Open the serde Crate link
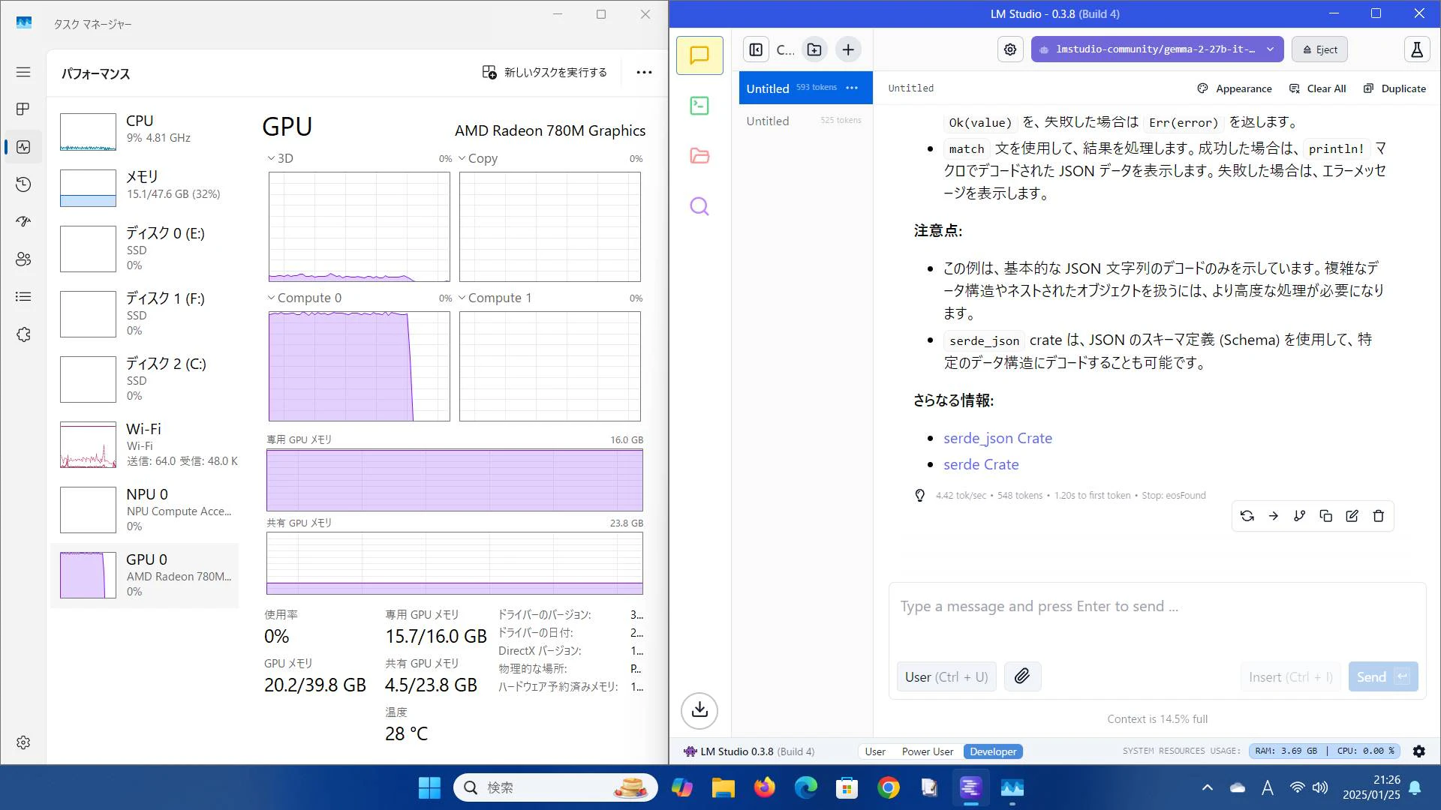This screenshot has width=1441, height=810. click(981, 464)
